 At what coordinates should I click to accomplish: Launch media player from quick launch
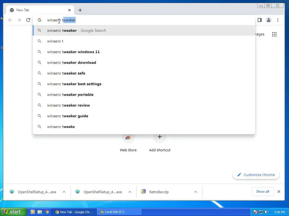(x=33, y=212)
